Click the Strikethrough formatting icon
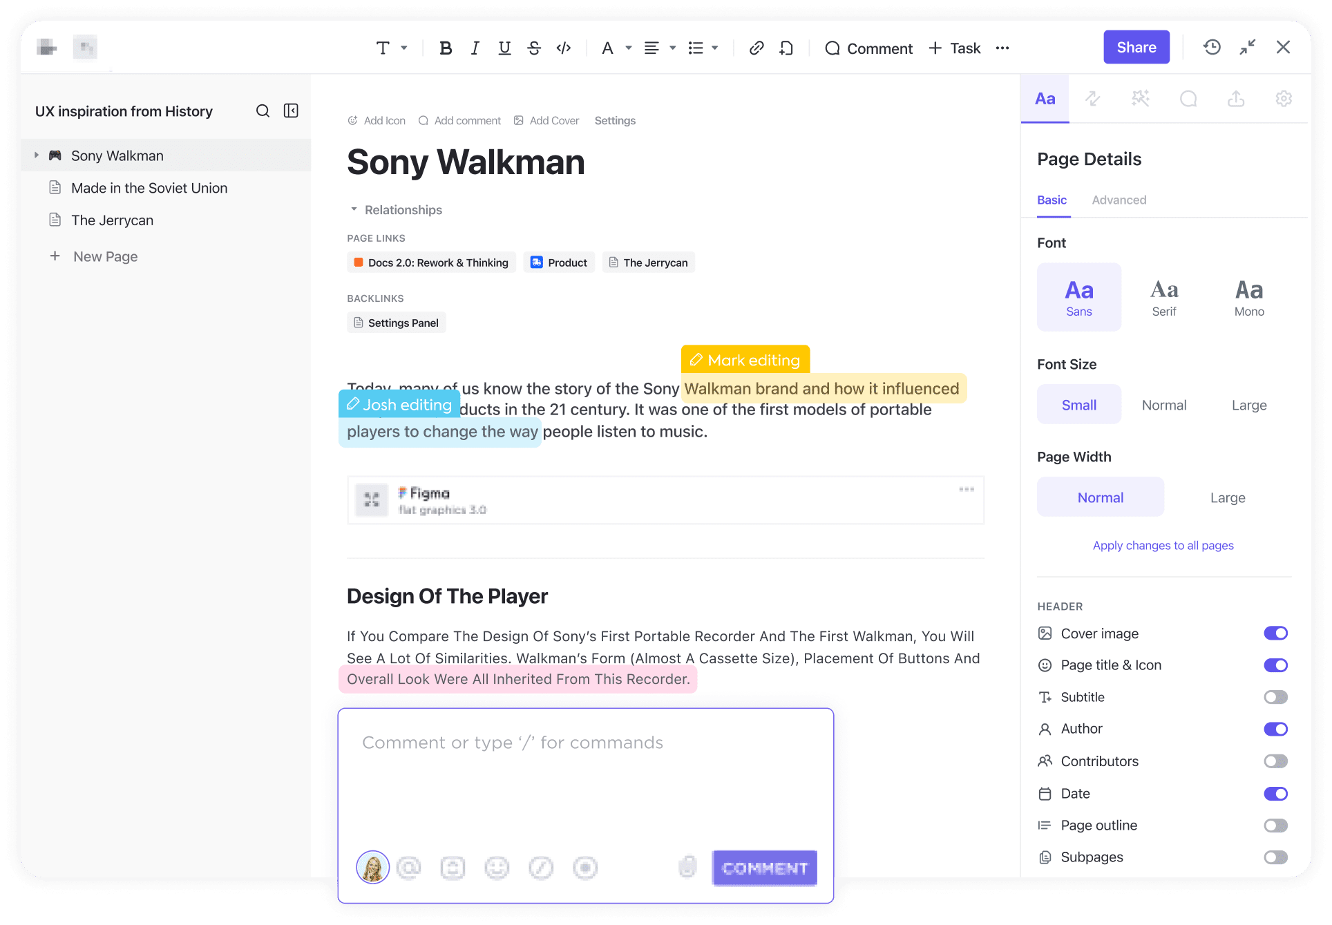This screenshot has width=1332, height=925. (x=533, y=48)
